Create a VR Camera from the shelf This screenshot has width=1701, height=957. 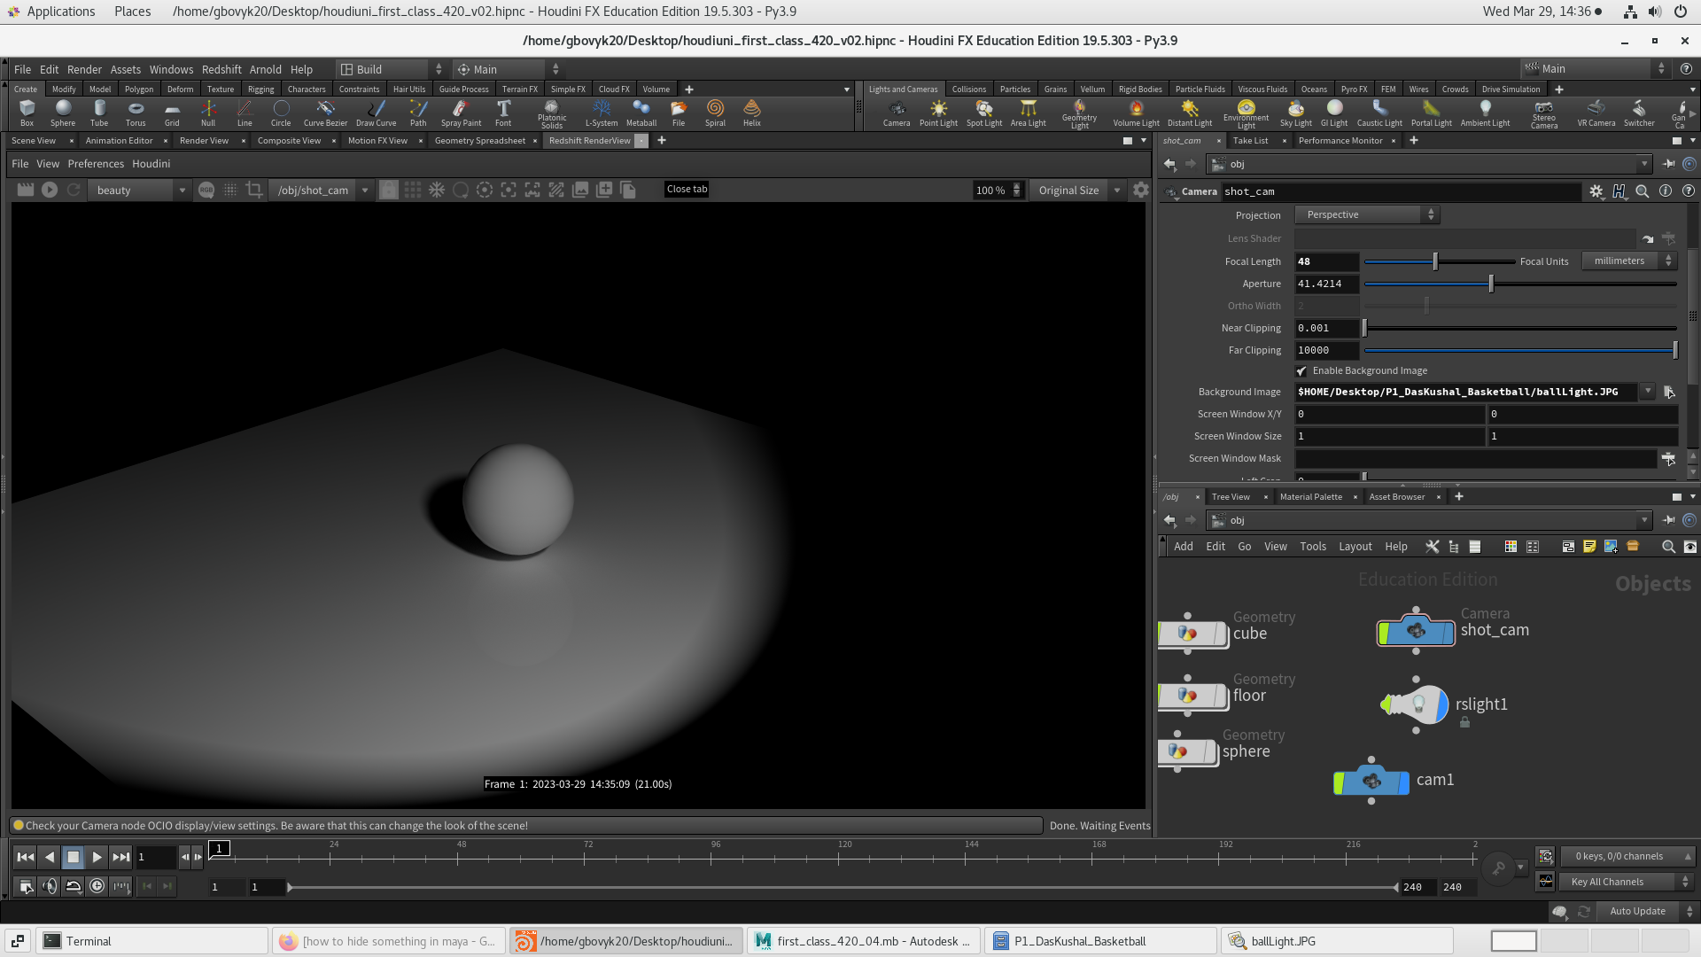[x=1596, y=113]
